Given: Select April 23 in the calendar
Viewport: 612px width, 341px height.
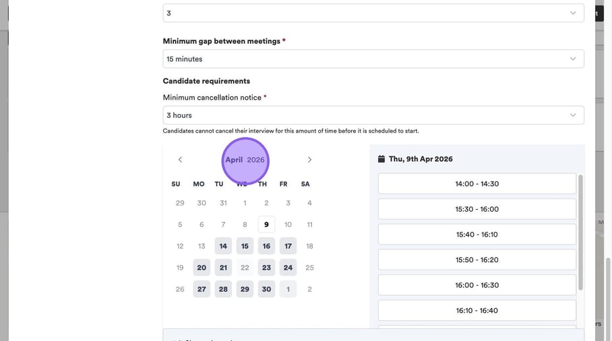Looking at the screenshot, I should 266,268.
